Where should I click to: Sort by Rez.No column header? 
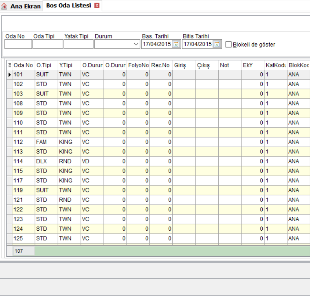161,65
